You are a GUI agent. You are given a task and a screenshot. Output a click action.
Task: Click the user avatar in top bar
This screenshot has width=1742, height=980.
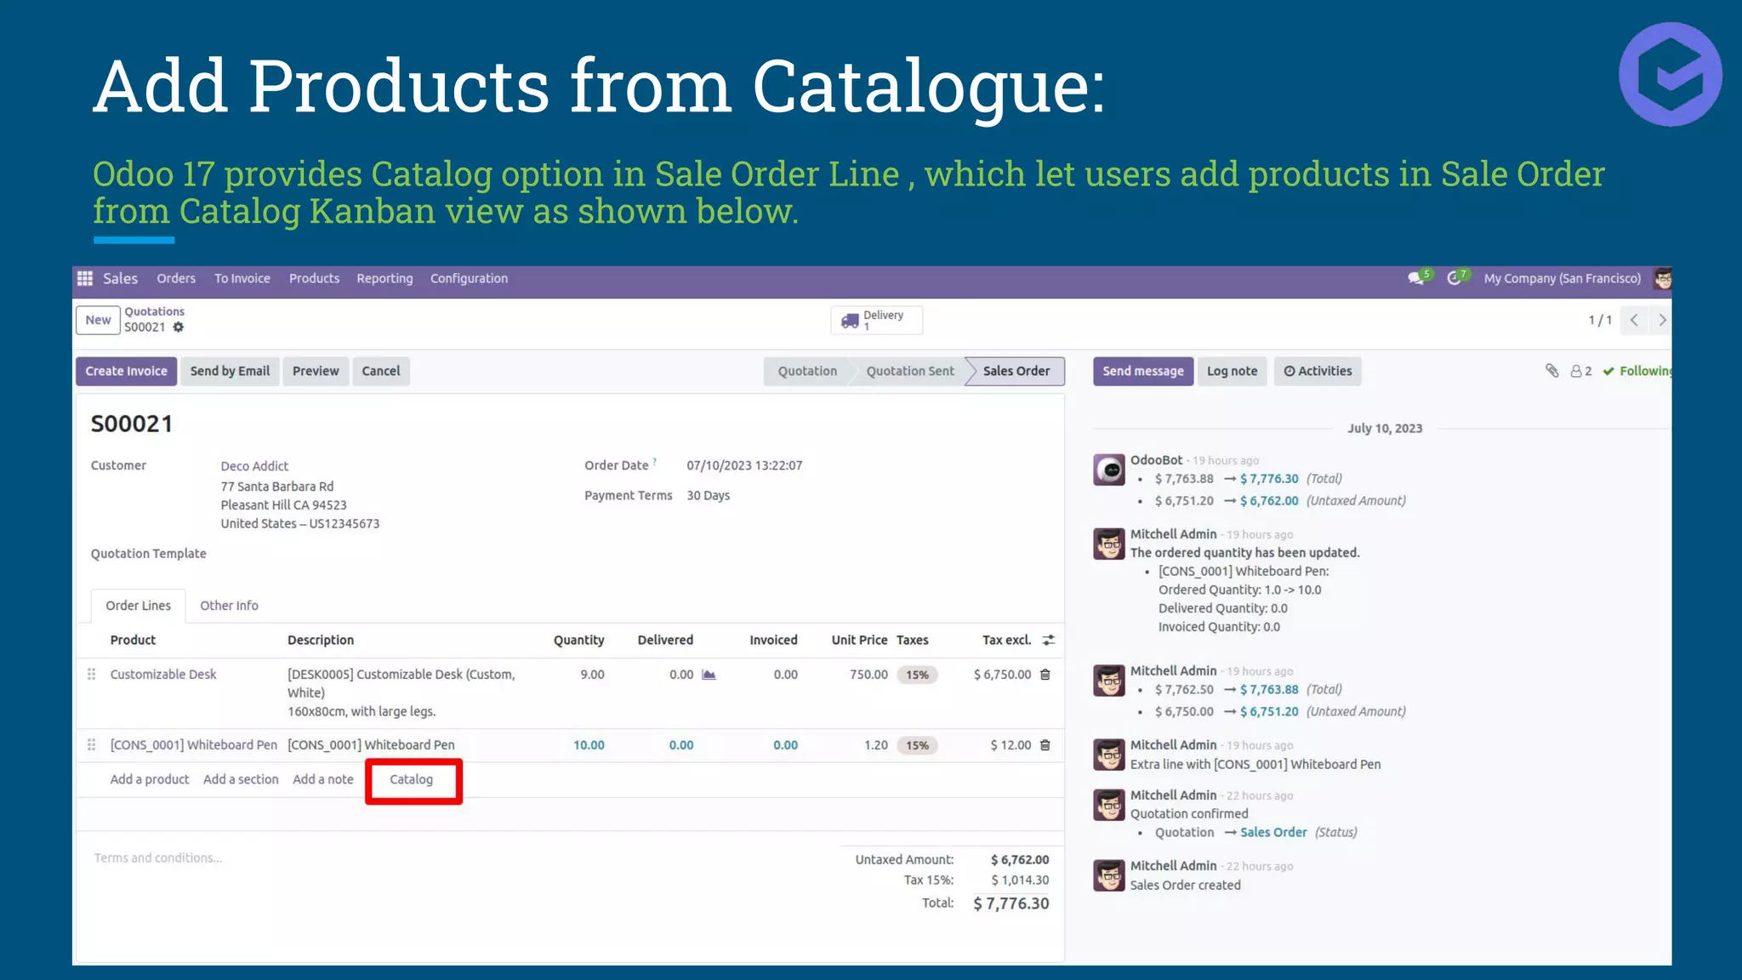[1663, 278]
